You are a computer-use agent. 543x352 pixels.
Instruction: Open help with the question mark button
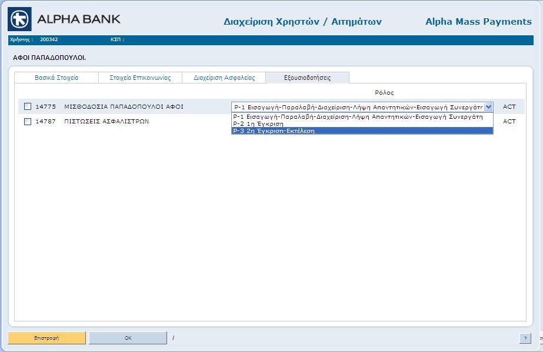[x=525, y=338]
